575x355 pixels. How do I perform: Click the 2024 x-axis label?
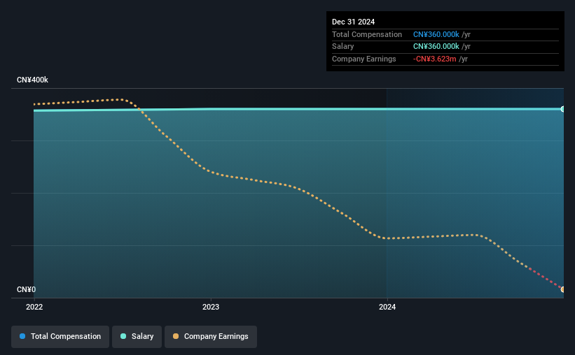click(x=387, y=307)
